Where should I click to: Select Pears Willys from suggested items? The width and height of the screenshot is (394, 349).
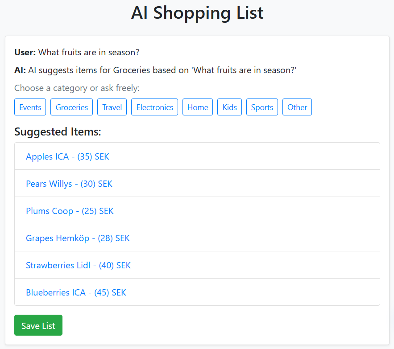point(69,184)
